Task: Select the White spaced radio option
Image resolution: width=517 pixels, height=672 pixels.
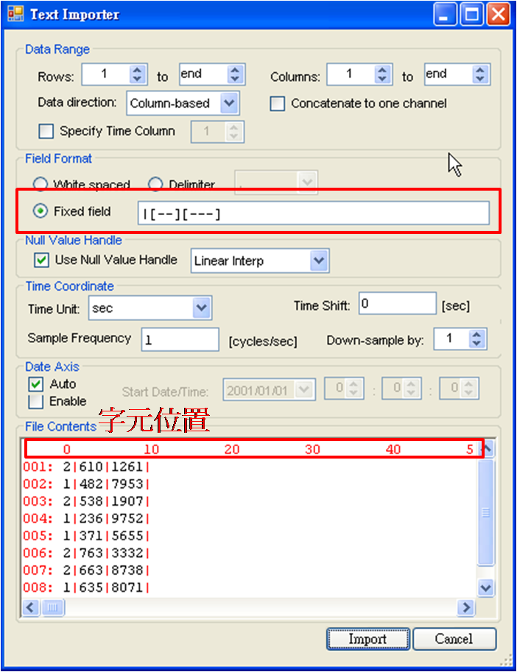Action: (x=41, y=184)
